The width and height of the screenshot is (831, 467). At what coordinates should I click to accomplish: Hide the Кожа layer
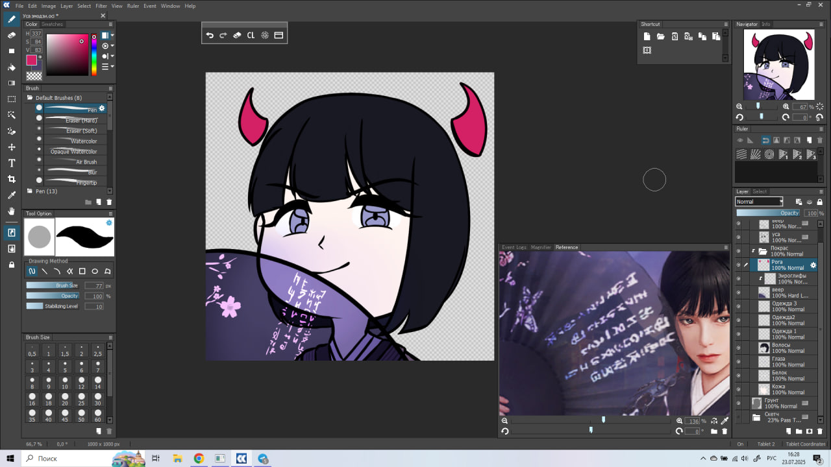tap(738, 389)
